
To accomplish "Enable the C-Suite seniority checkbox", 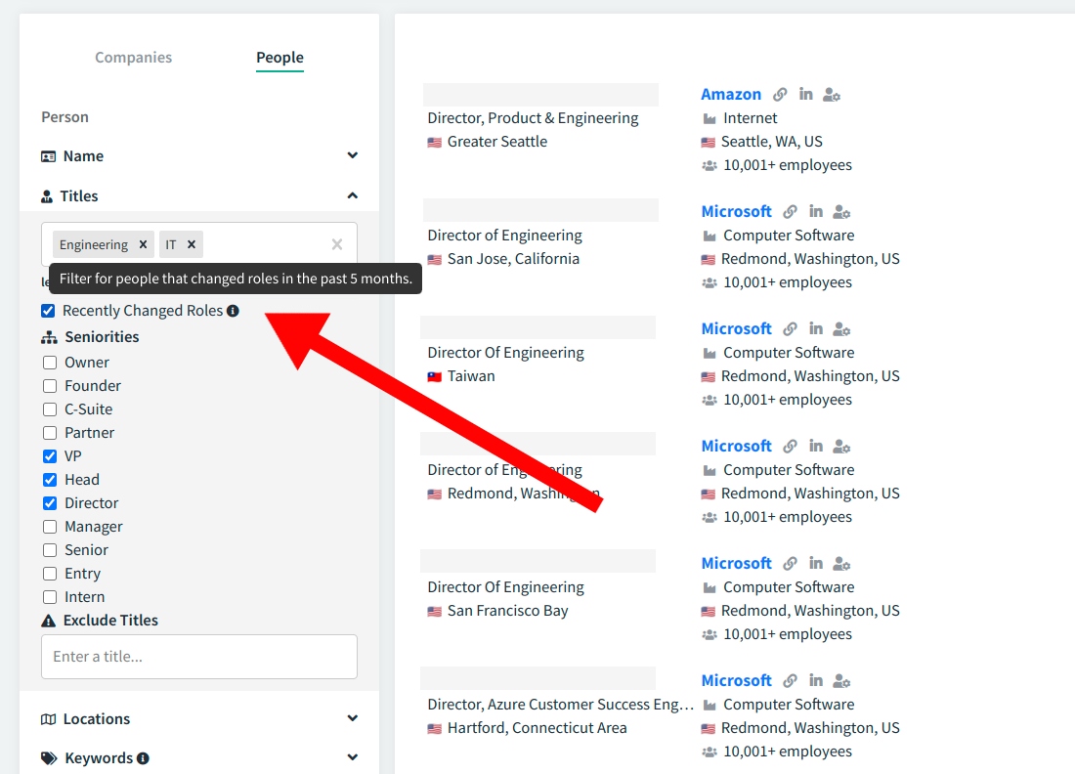I will click(x=50, y=409).
